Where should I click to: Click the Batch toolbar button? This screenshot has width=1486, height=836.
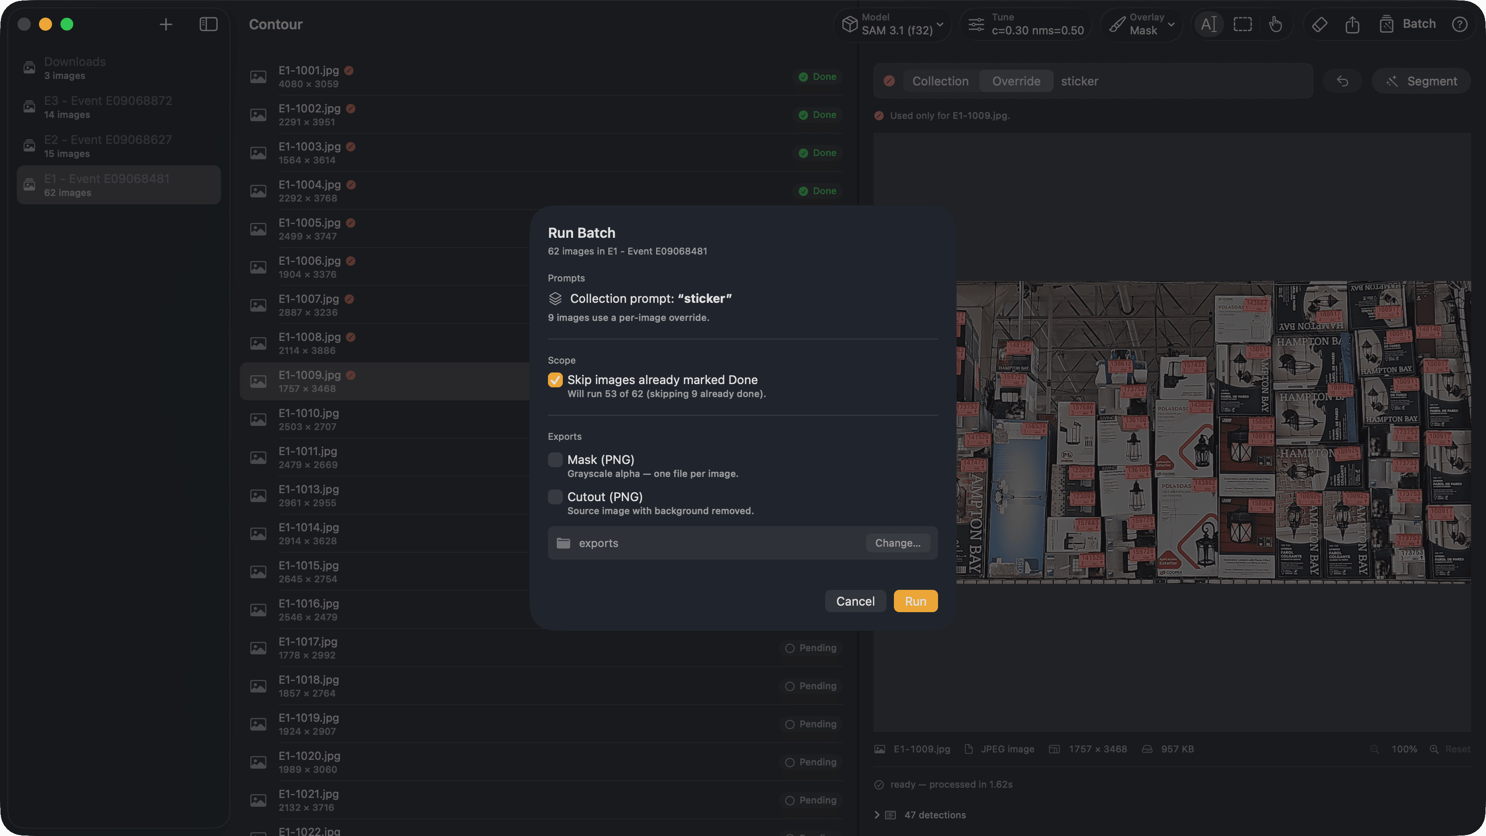pyautogui.click(x=1408, y=24)
